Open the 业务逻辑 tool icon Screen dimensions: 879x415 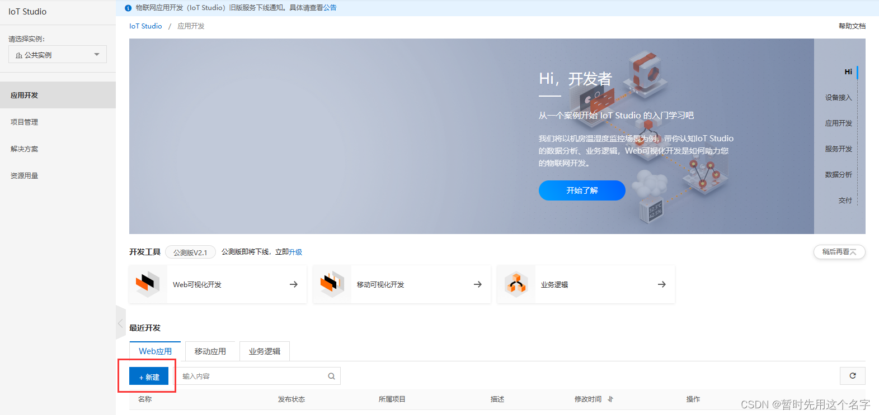point(516,284)
